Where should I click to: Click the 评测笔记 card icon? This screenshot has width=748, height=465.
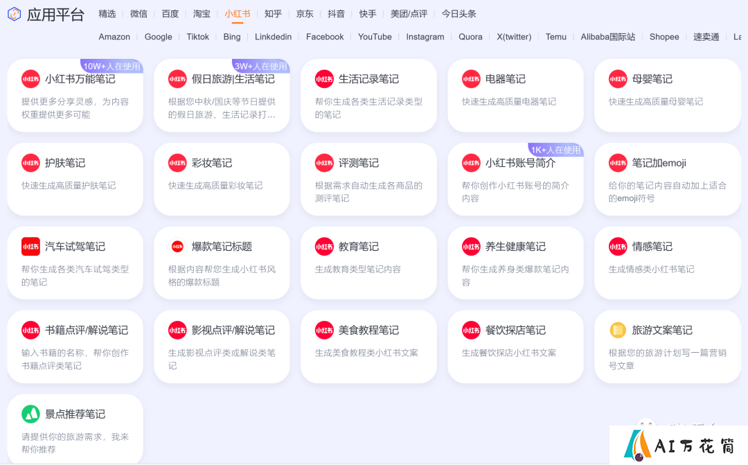(324, 164)
